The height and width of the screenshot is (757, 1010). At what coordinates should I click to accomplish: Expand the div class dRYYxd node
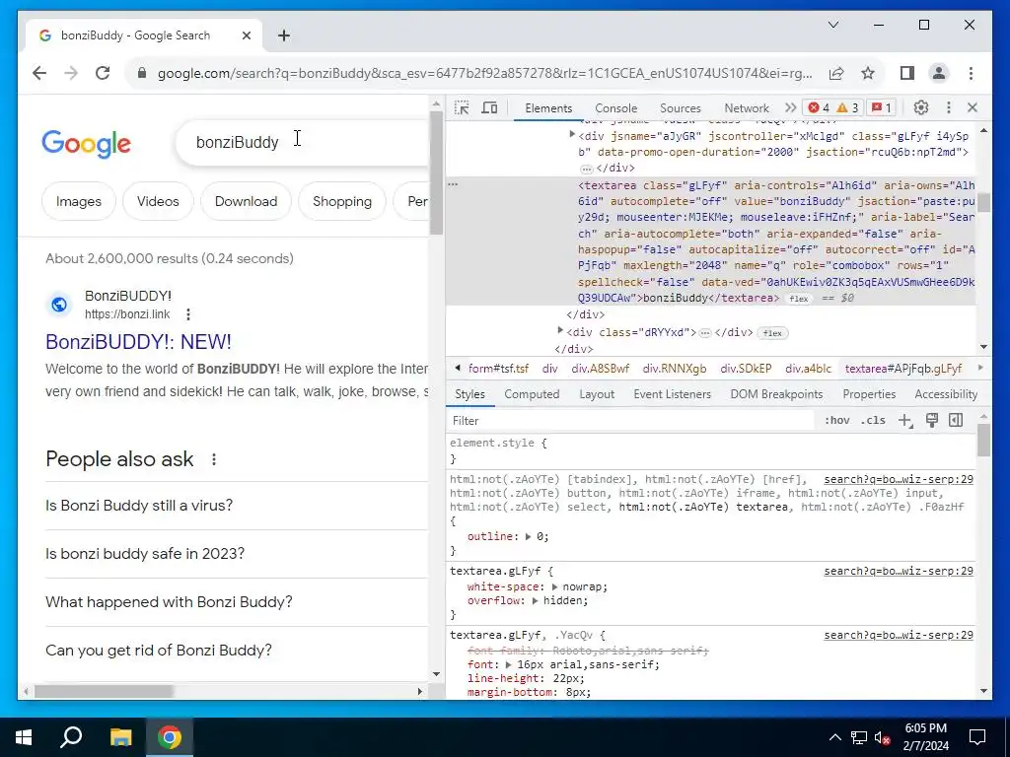(560, 331)
